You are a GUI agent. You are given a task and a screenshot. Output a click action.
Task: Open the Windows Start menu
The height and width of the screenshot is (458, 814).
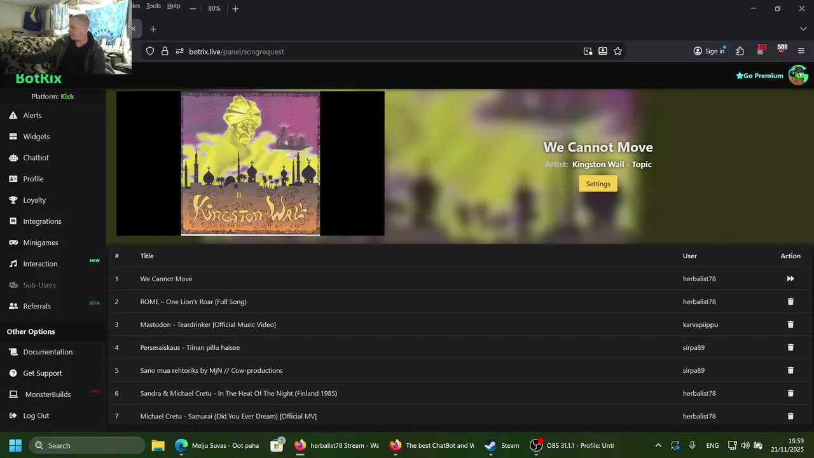[15, 445]
